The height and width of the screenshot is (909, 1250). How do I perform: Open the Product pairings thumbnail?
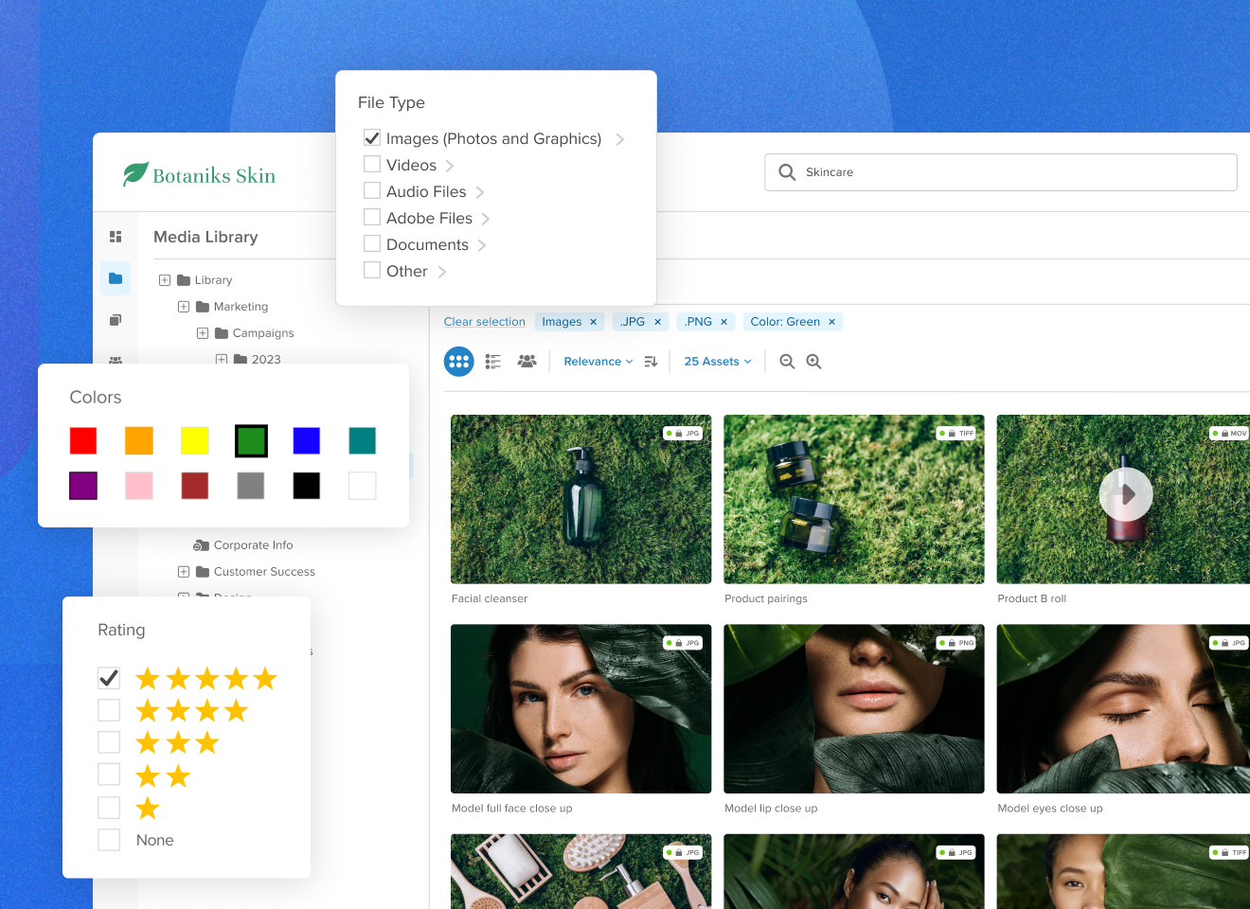pos(854,499)
